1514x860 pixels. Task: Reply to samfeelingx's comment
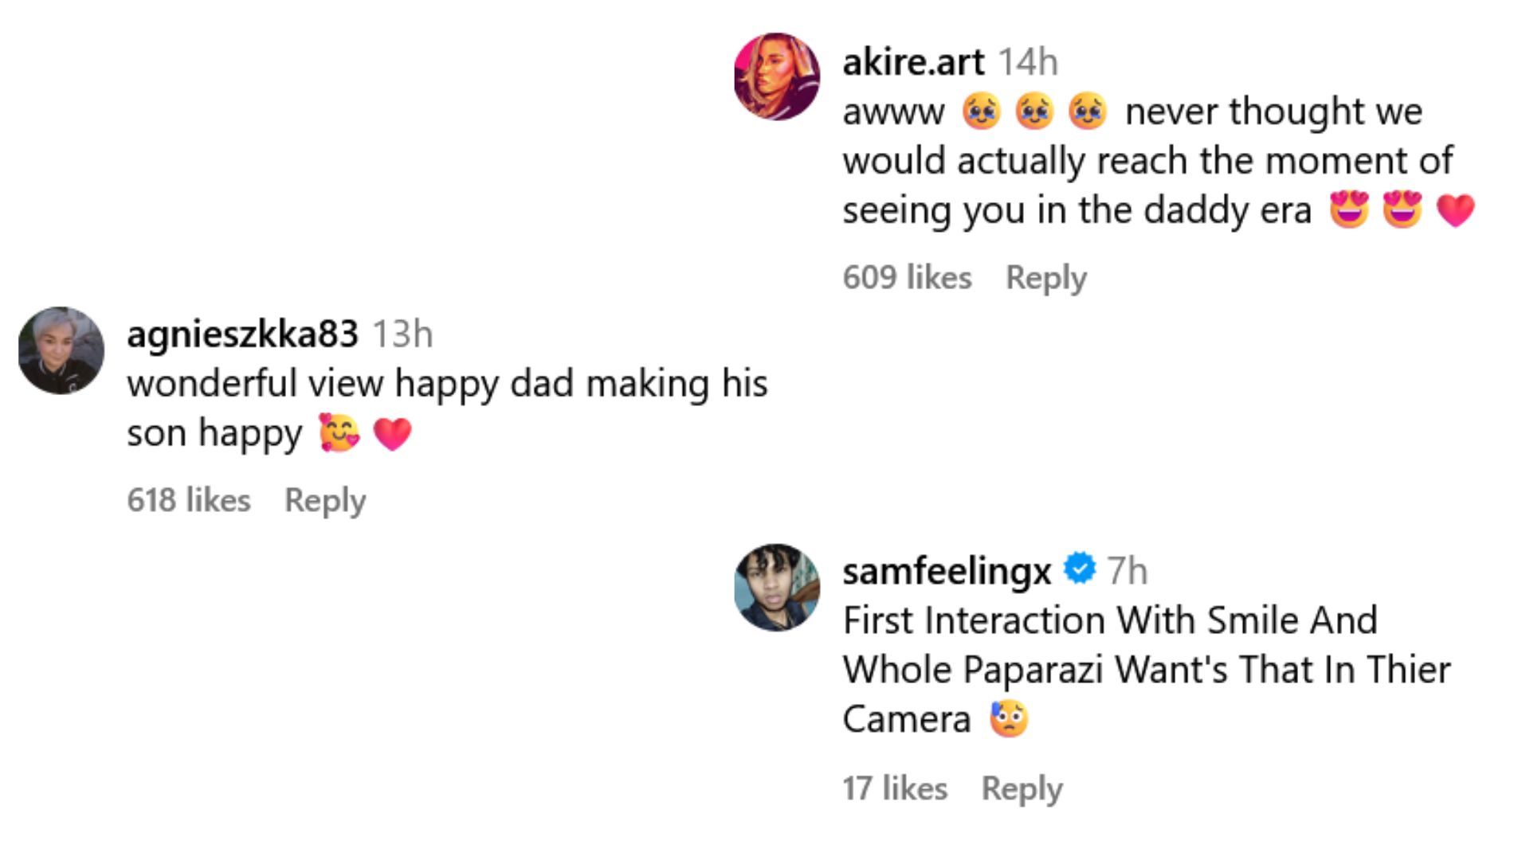point(1022,788)
